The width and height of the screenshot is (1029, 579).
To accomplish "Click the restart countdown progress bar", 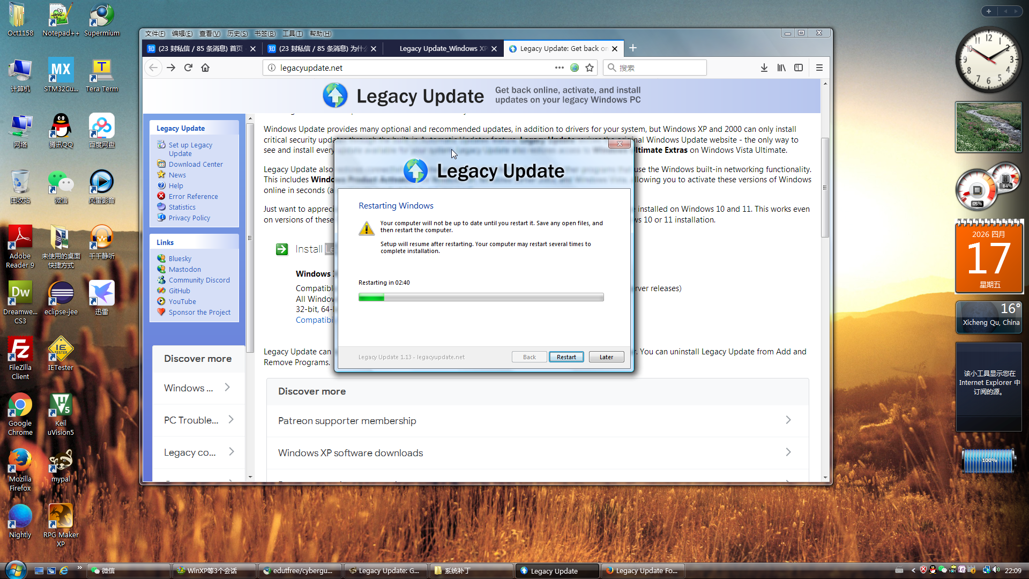I will coord(481,297).
